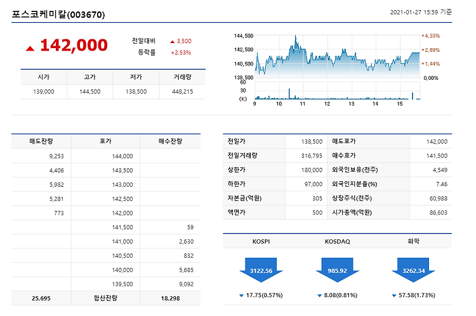Click the chart label +4.33%
476x316 pixels.
pos(430,35)
